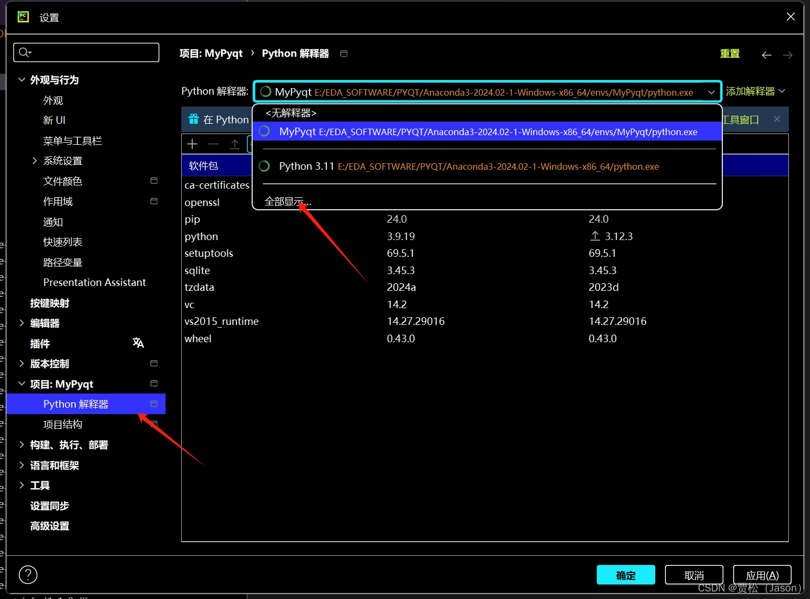Click the help question mark icon
Image resolution: width=810 pixels, height=599 pixels.
pos(28,575)
